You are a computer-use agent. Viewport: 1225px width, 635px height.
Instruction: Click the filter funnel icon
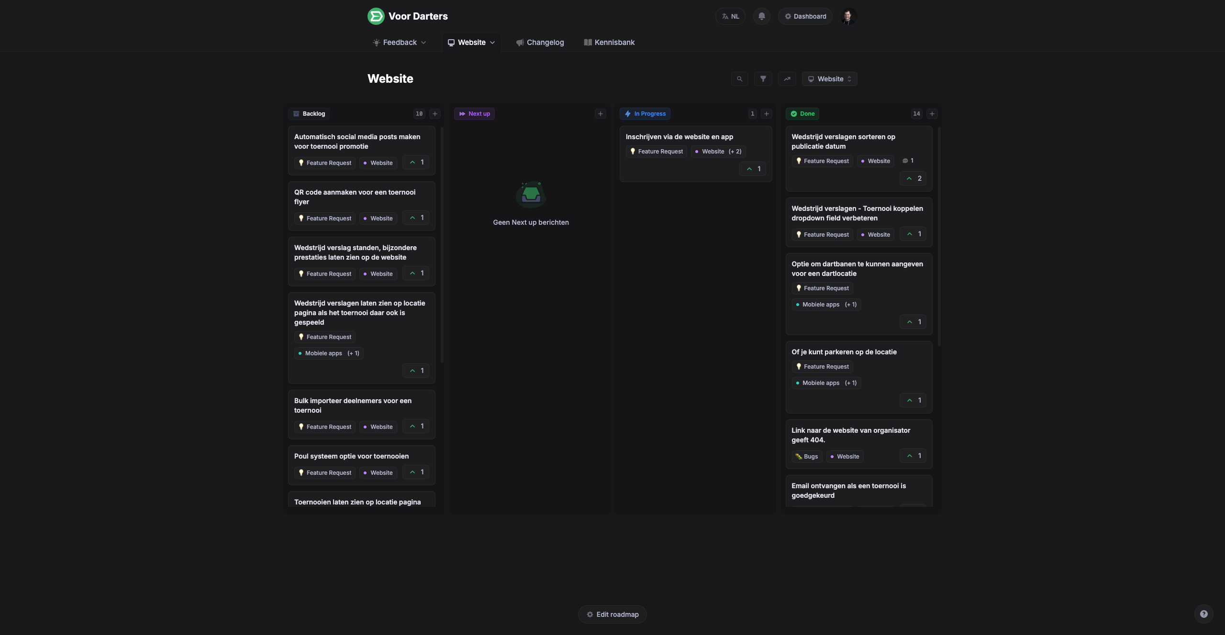[x=763, y=79]
